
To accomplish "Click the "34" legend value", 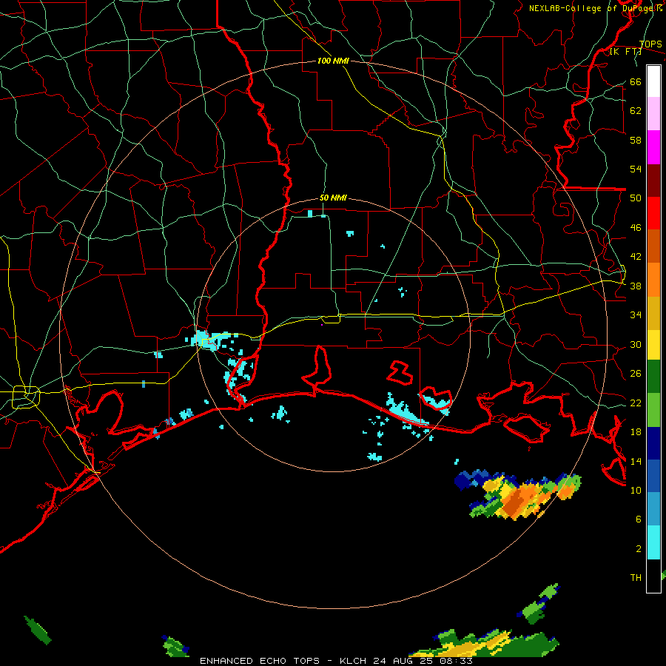I will point(636,315).
